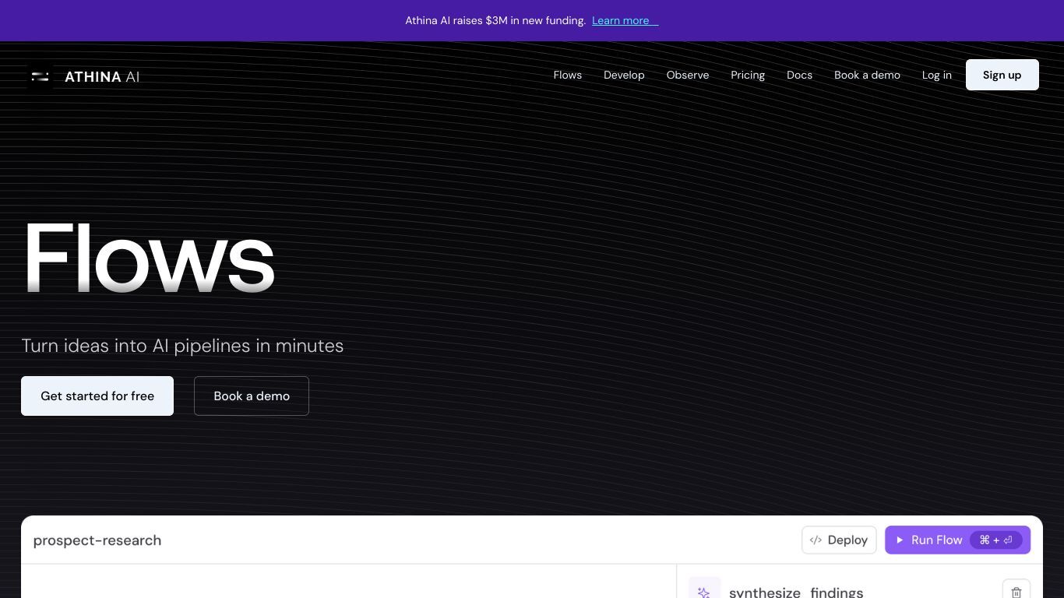Click 'Turn ideas into AI pipelines' tagline

tap(182, 346)
